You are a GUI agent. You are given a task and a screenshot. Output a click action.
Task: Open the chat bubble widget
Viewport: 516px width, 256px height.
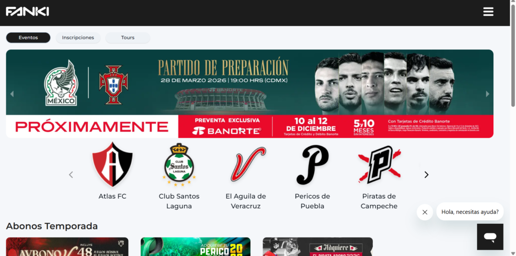click(490, 236)
